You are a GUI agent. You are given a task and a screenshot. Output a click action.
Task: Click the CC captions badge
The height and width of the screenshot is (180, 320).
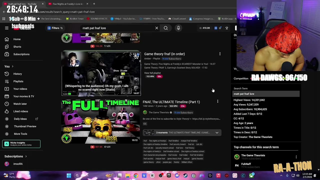(145, 124)
